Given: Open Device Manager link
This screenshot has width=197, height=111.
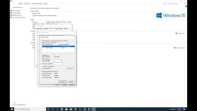Looking at the screenshot, I should click(x=16, y=11).
